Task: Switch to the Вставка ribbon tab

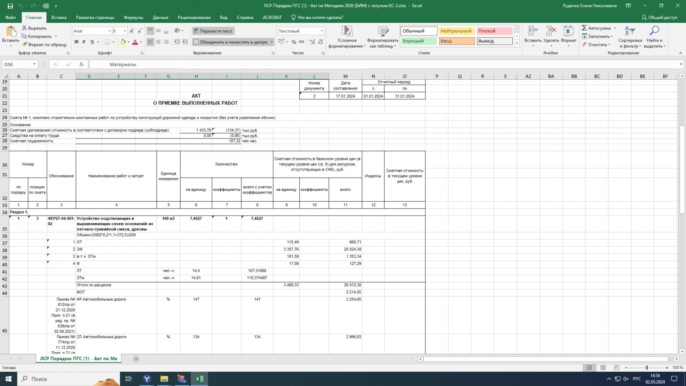Action: [59, 18]
